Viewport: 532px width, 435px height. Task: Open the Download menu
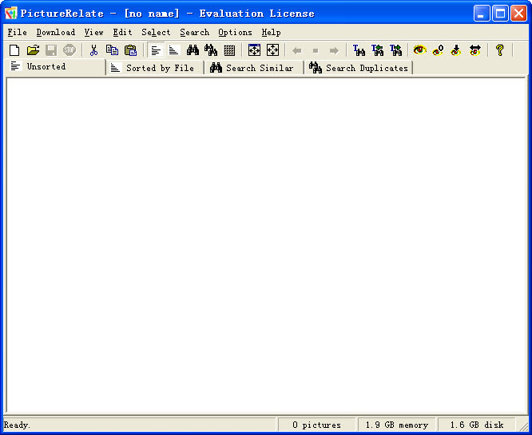coord(56,33)
